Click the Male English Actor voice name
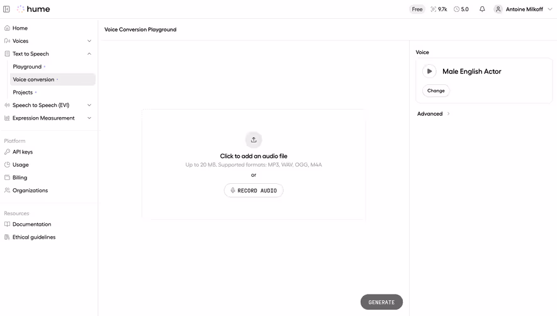This screenshot has height=316, width=557. [x=472, y=72]
